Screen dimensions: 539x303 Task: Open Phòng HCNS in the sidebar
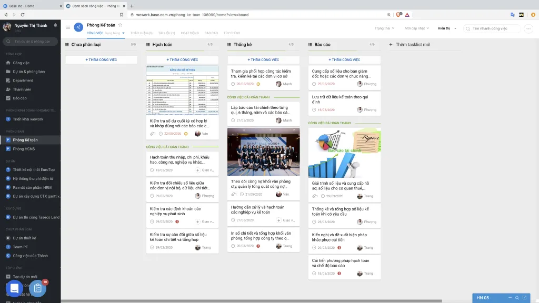[24, 149]
